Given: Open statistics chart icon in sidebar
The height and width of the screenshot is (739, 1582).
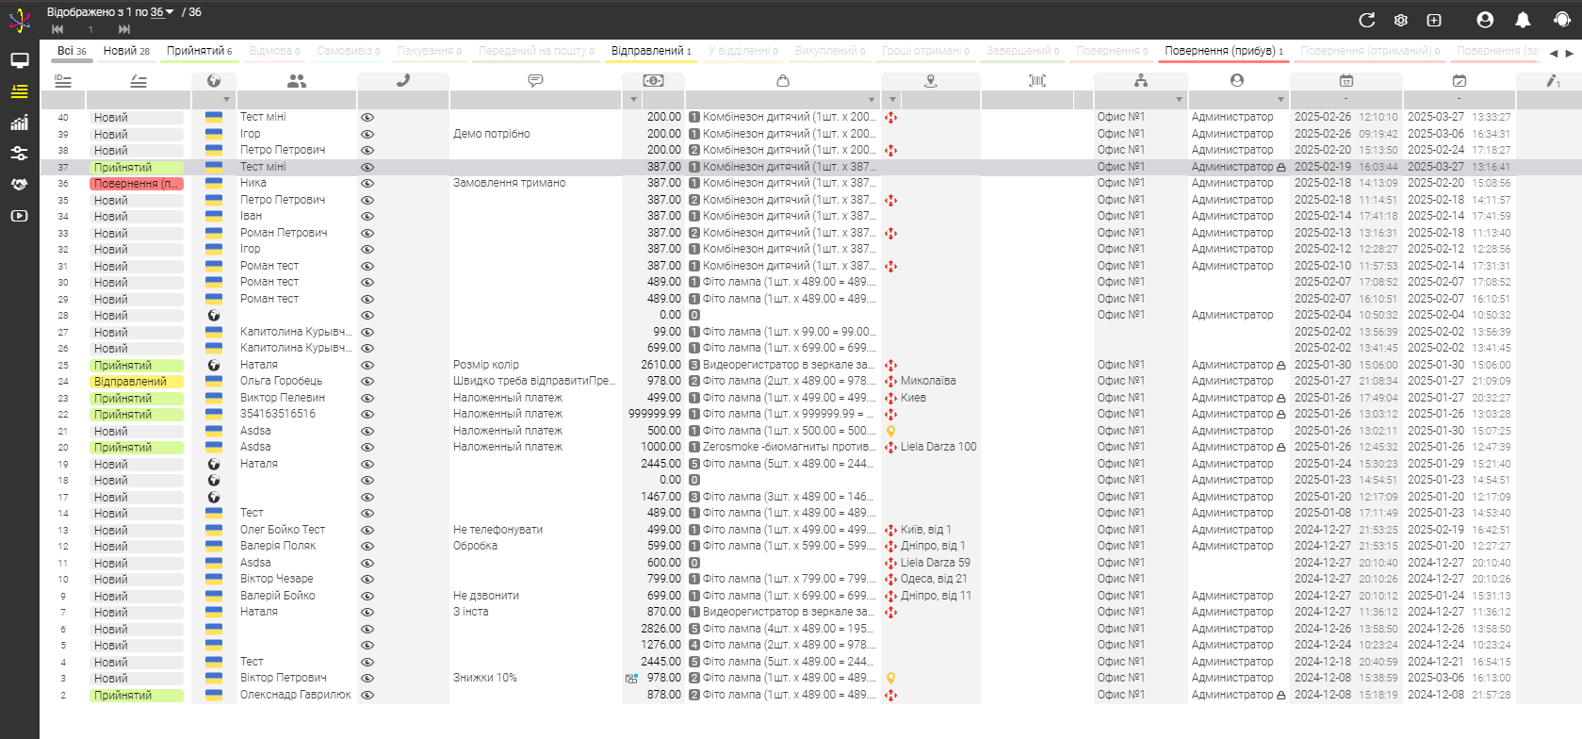Looking at the screenshot, I should (x=19, y=123).
